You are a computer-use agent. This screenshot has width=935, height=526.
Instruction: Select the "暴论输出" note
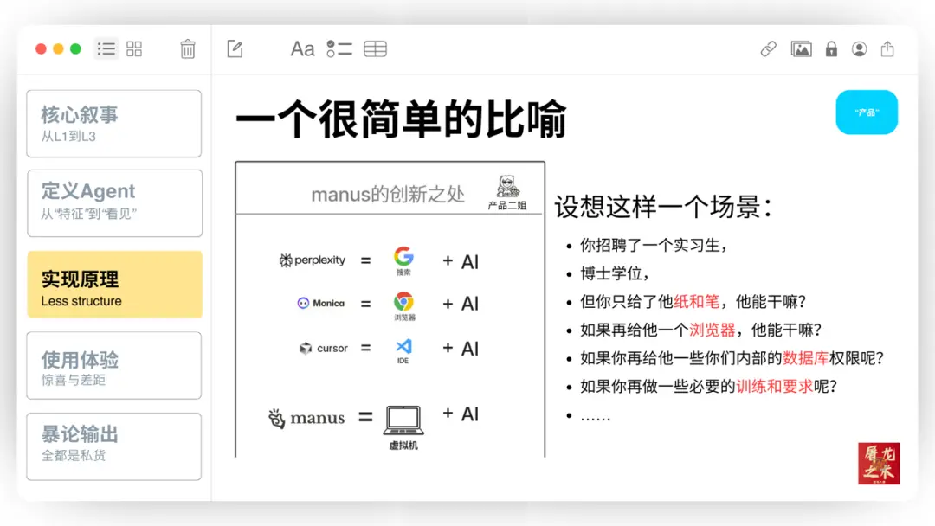click(113, 446)
